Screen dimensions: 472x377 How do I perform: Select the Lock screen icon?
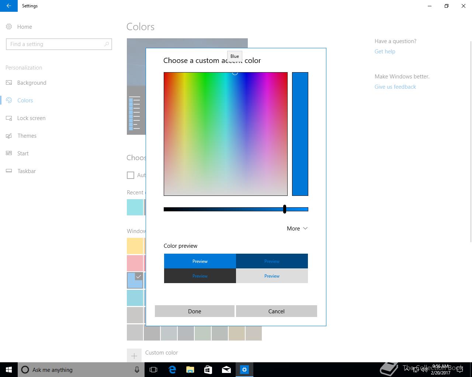pyautogui.click(x=9, y=118)
